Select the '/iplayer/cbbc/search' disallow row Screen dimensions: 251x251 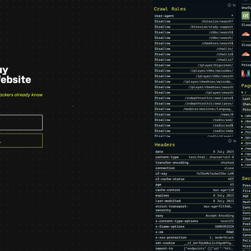tap(194, 76)
